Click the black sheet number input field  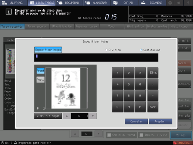coord(96,58)
